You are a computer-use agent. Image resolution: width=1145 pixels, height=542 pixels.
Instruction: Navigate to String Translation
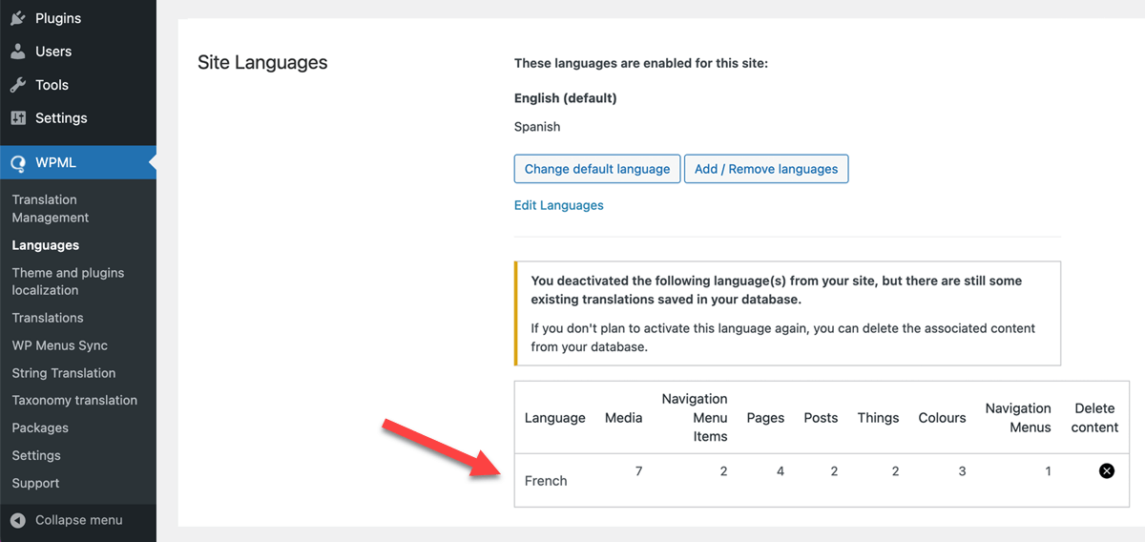tap(64, 373)
